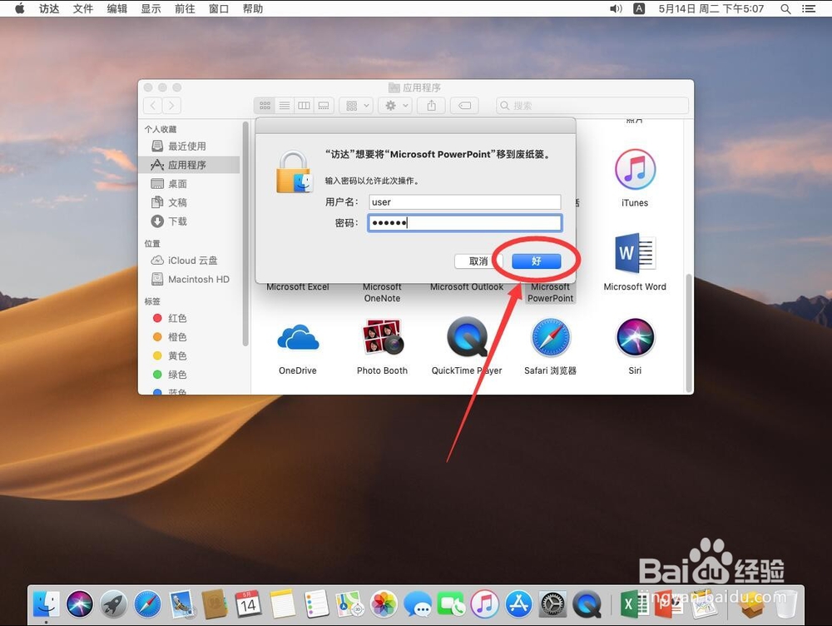This screenshot has width=832, height=626.
Task: Open the 帮助 menu
Action: [253, 8]
